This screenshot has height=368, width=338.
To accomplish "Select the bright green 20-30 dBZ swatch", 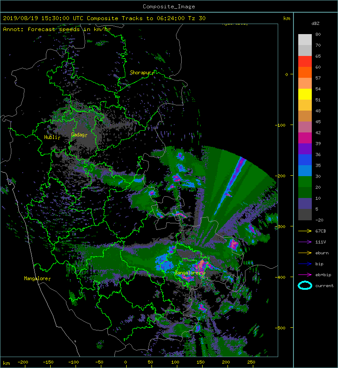I will (x=305, y=182).
